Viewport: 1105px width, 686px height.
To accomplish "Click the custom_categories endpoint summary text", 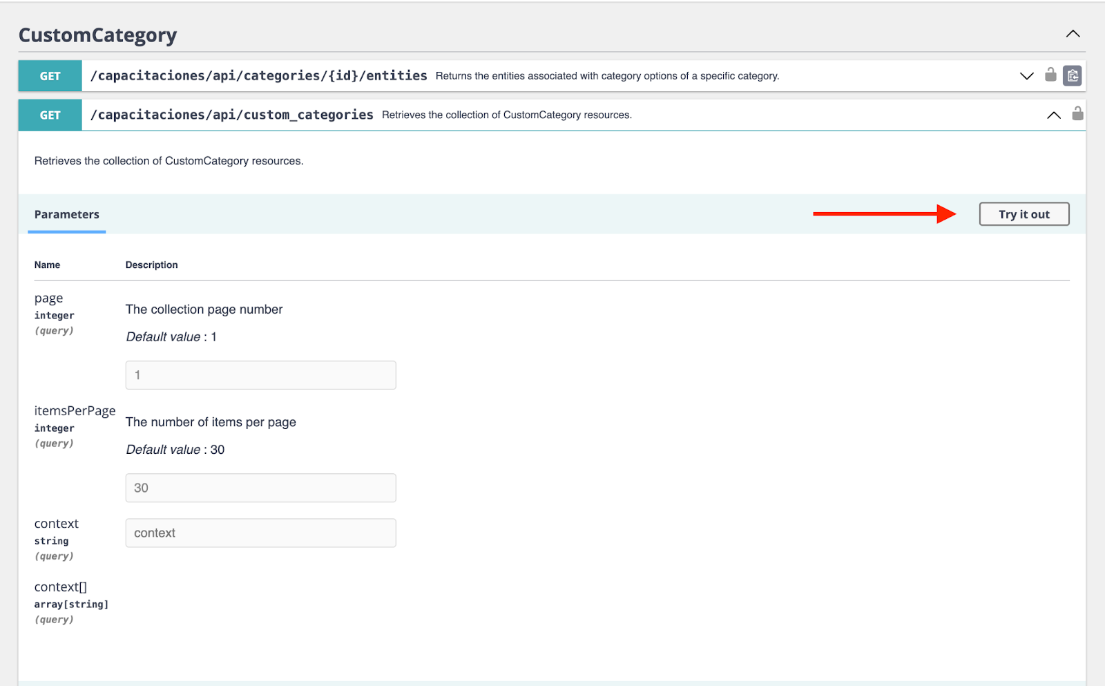I will click(506, 115).
